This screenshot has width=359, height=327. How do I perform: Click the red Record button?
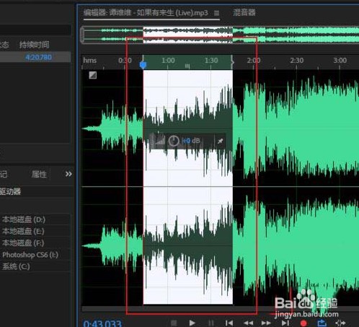[x=303, y=323]
